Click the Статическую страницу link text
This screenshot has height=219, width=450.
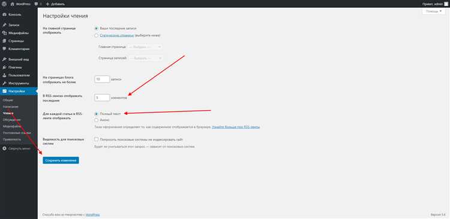click(x=117, y=35)
